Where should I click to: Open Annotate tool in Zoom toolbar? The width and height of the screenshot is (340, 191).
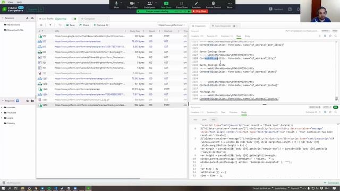(x=196, y=5)
